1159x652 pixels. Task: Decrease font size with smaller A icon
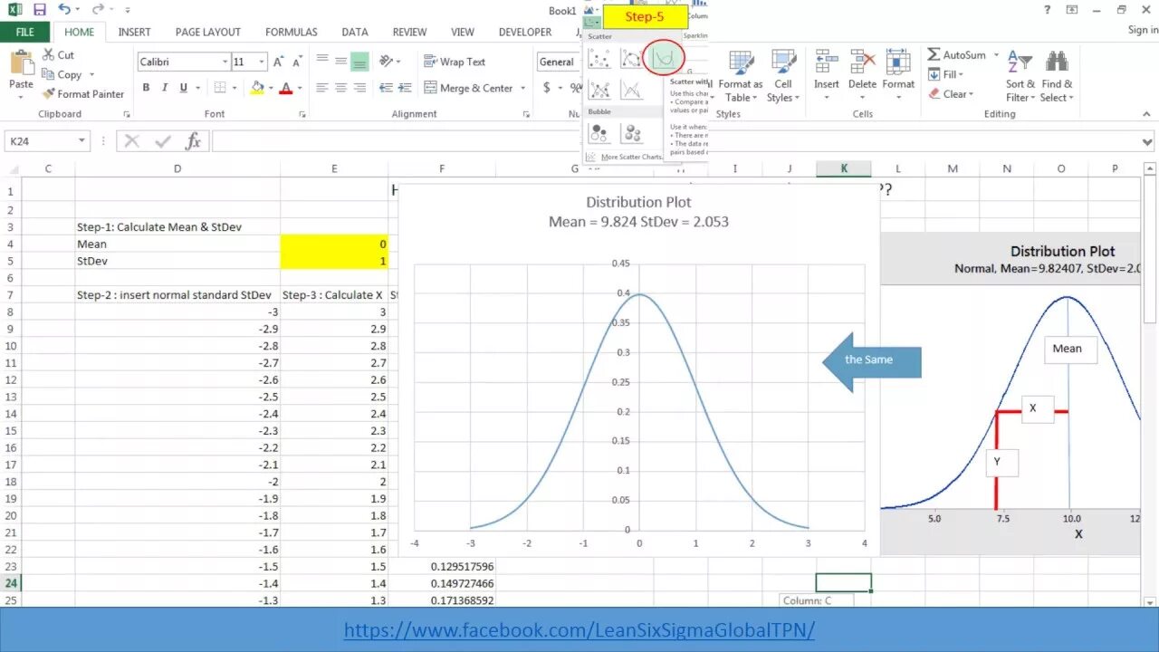[298, 62]
